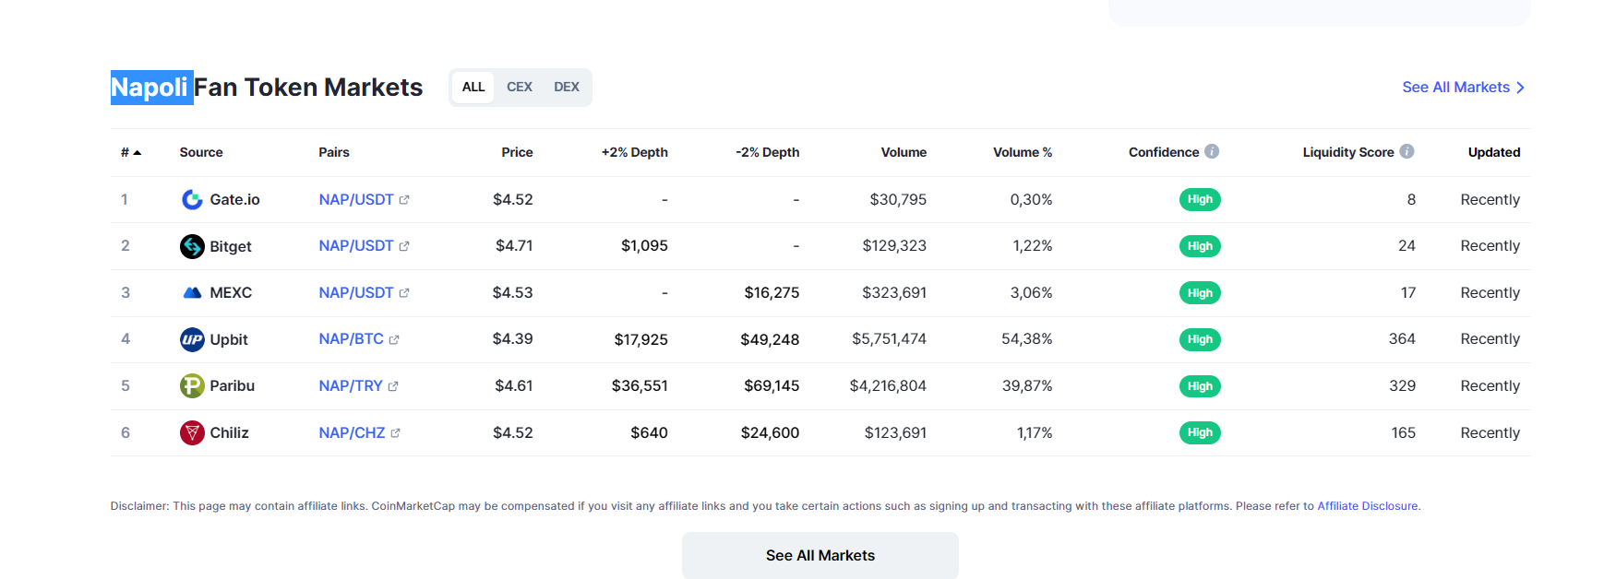The width and height of the screenshot is (1616, 579).
Task: Click the Liquidity Score info icon
Action: tap(1407, 151)
